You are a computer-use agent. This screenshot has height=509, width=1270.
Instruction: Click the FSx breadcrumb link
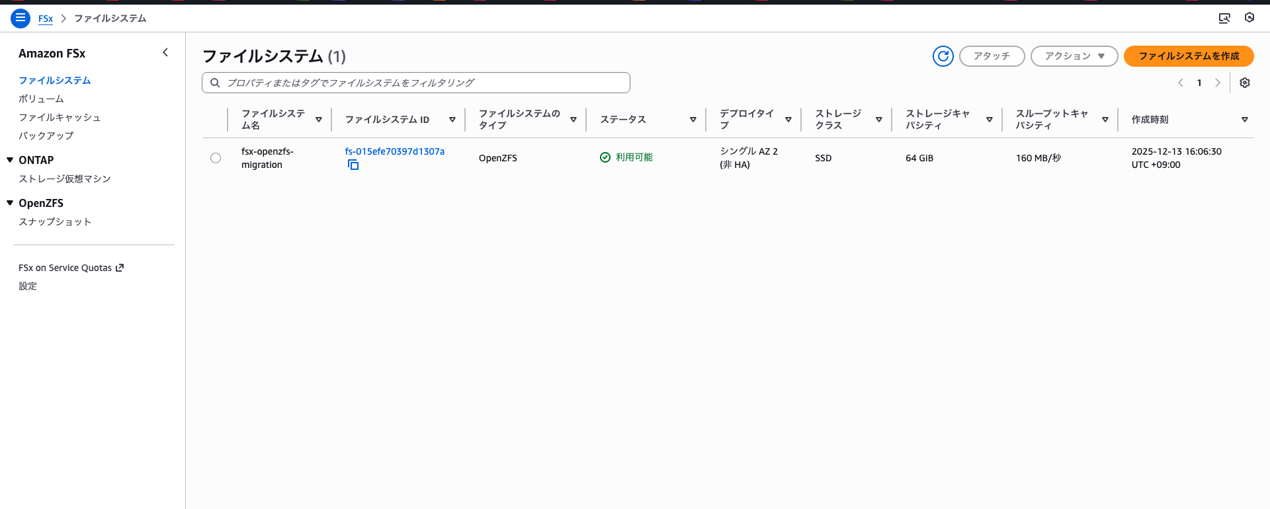point(46,19)
